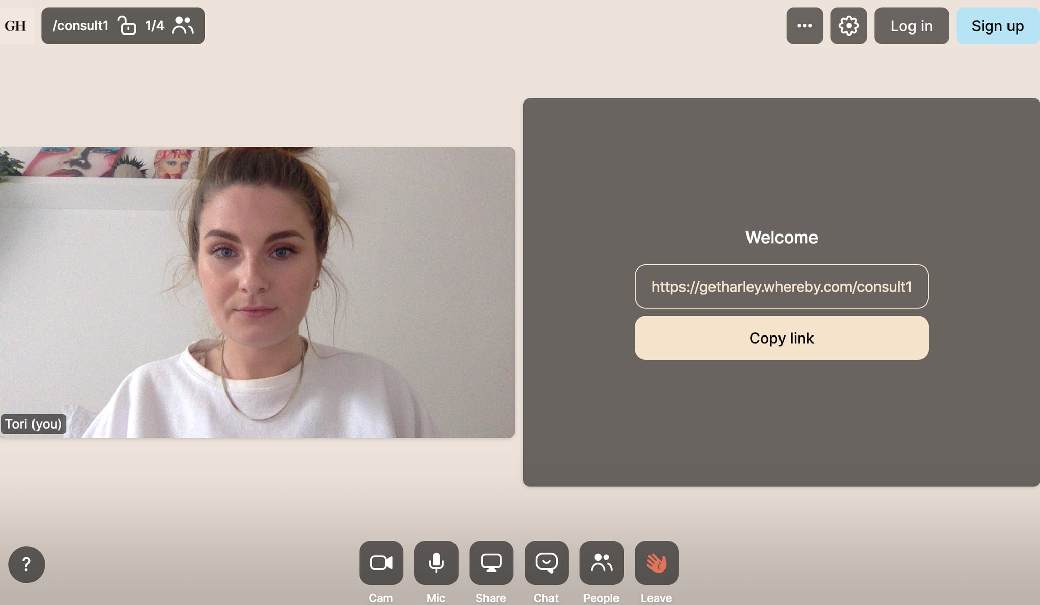The image size is (1040, 605).
Task: Click Tori's video tile
Action: 257,292
